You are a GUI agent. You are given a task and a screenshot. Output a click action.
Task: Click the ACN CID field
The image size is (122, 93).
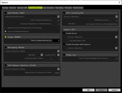click(x=97, y=24)
